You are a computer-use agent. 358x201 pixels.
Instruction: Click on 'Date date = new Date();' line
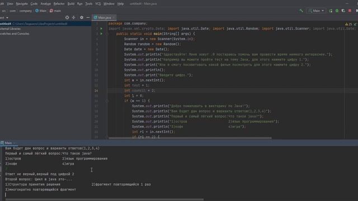tap(147, 49)
